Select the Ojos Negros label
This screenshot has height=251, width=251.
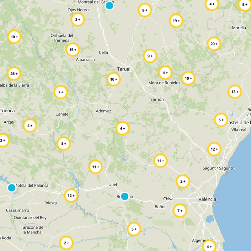79,10
